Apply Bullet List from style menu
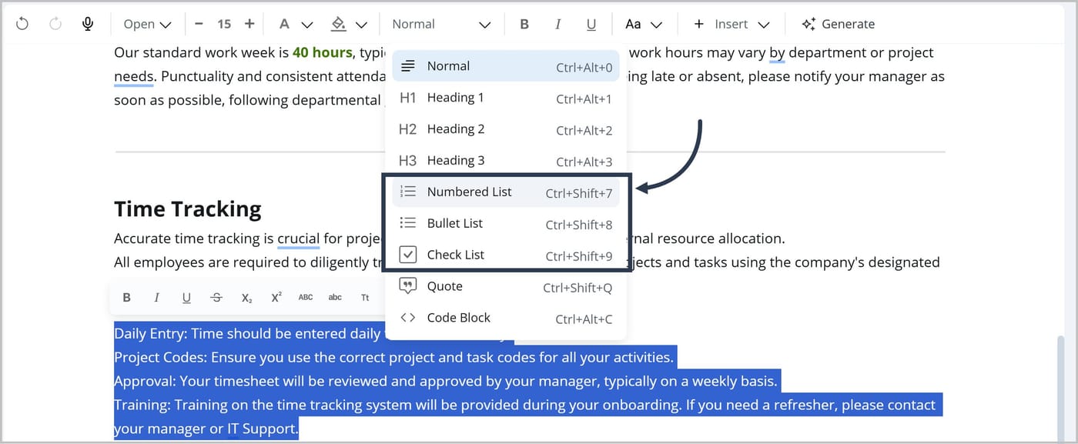 tap(506, 224)
